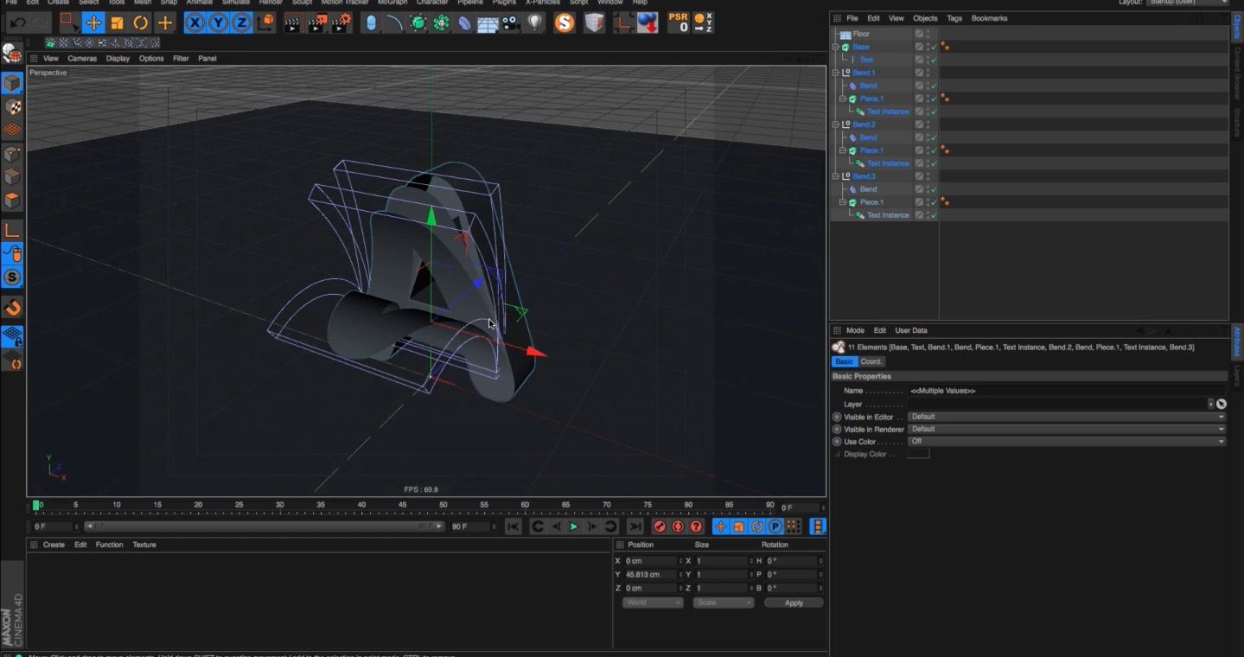Screen dimensions: 1244x657
Task: Open the File menu in the Object Manager
Action: pos(852,18)
